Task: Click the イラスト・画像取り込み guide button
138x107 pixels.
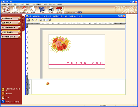Action: point(11,28)
